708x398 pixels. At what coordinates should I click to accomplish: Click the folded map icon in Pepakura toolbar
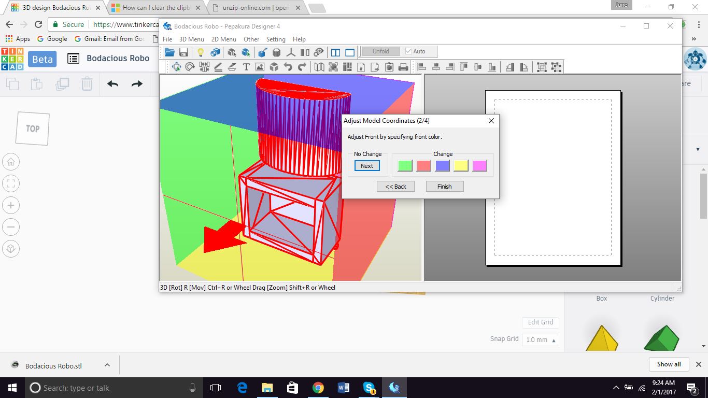(x=319, y=67)
